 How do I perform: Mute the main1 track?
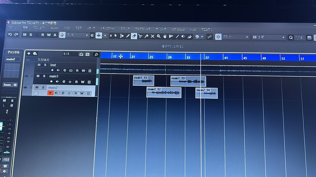point(38,76)
